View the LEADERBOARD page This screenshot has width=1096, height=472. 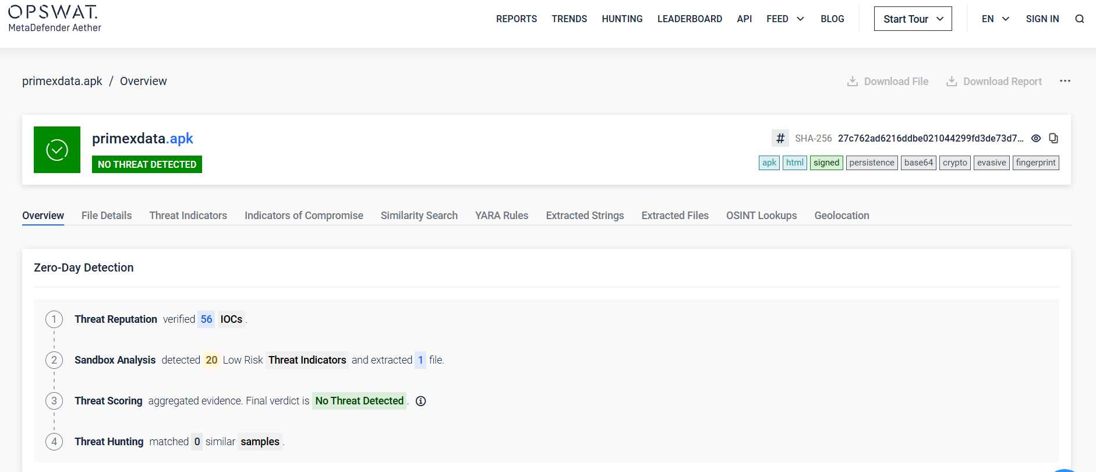[x=690, y=19]
